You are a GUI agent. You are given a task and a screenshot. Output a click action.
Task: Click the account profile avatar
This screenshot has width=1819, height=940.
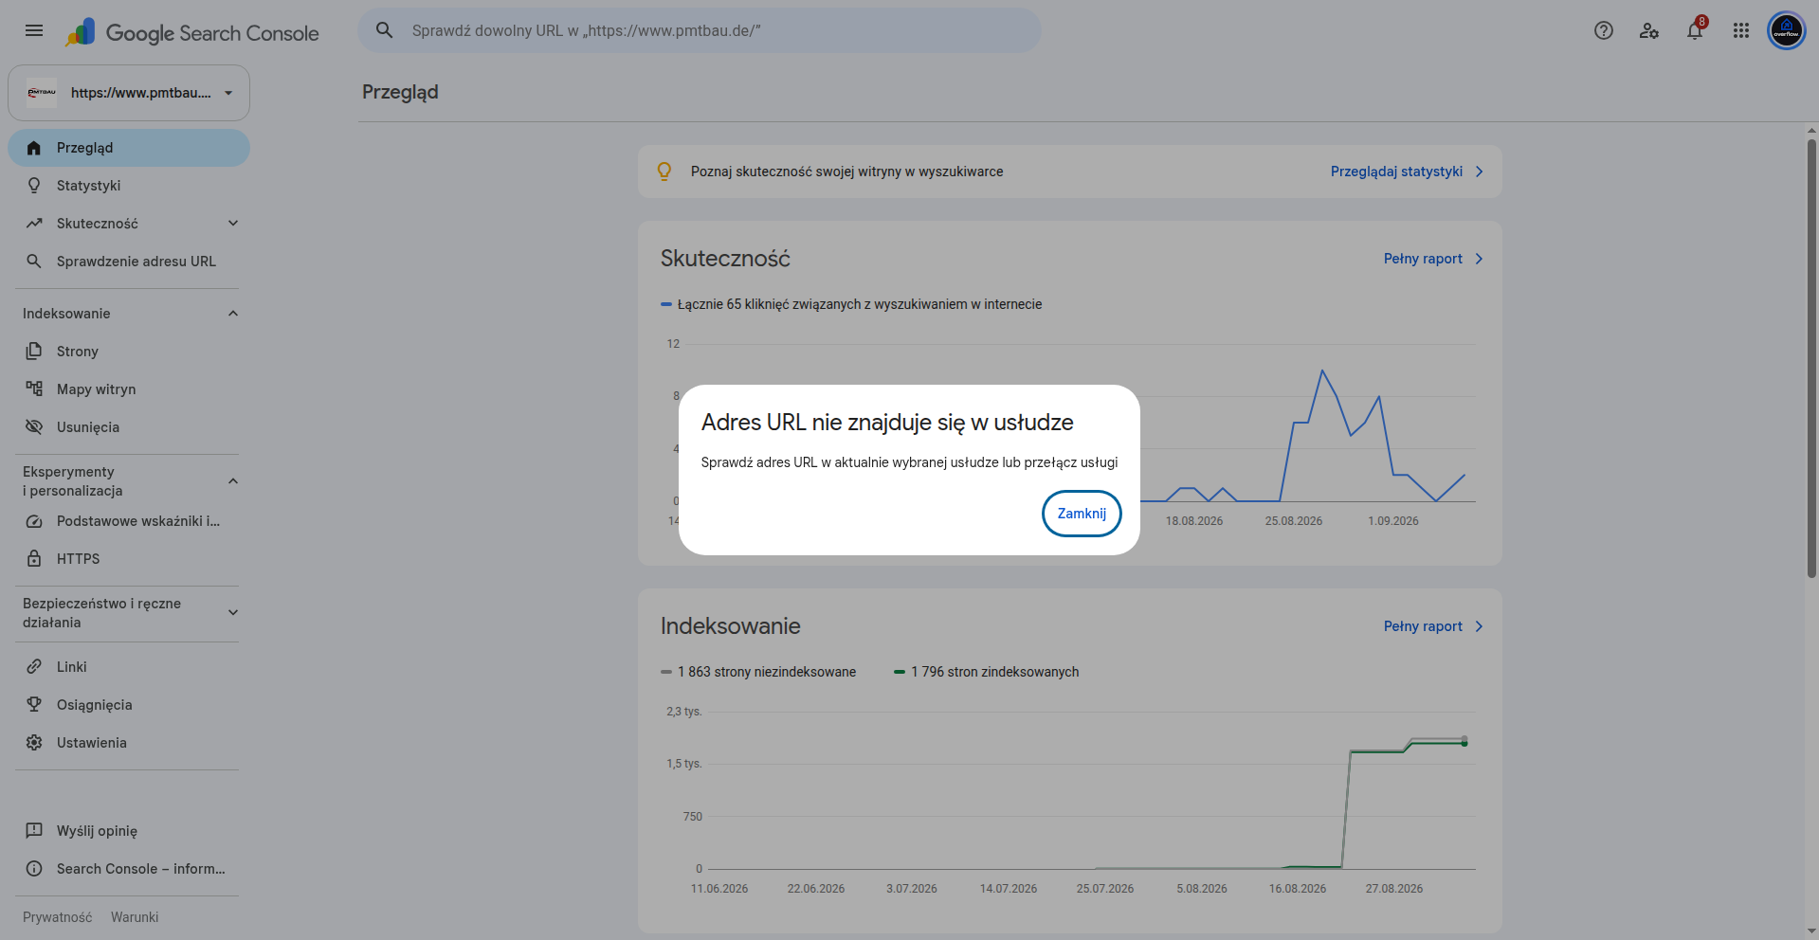click(x=1787, y=30)
